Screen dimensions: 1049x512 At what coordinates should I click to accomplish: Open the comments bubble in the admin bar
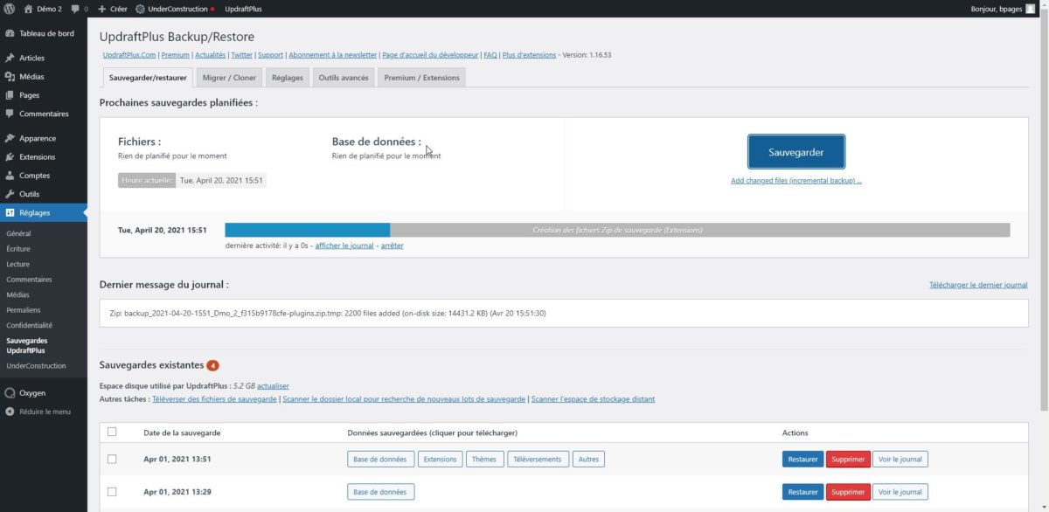pos(75,9)
